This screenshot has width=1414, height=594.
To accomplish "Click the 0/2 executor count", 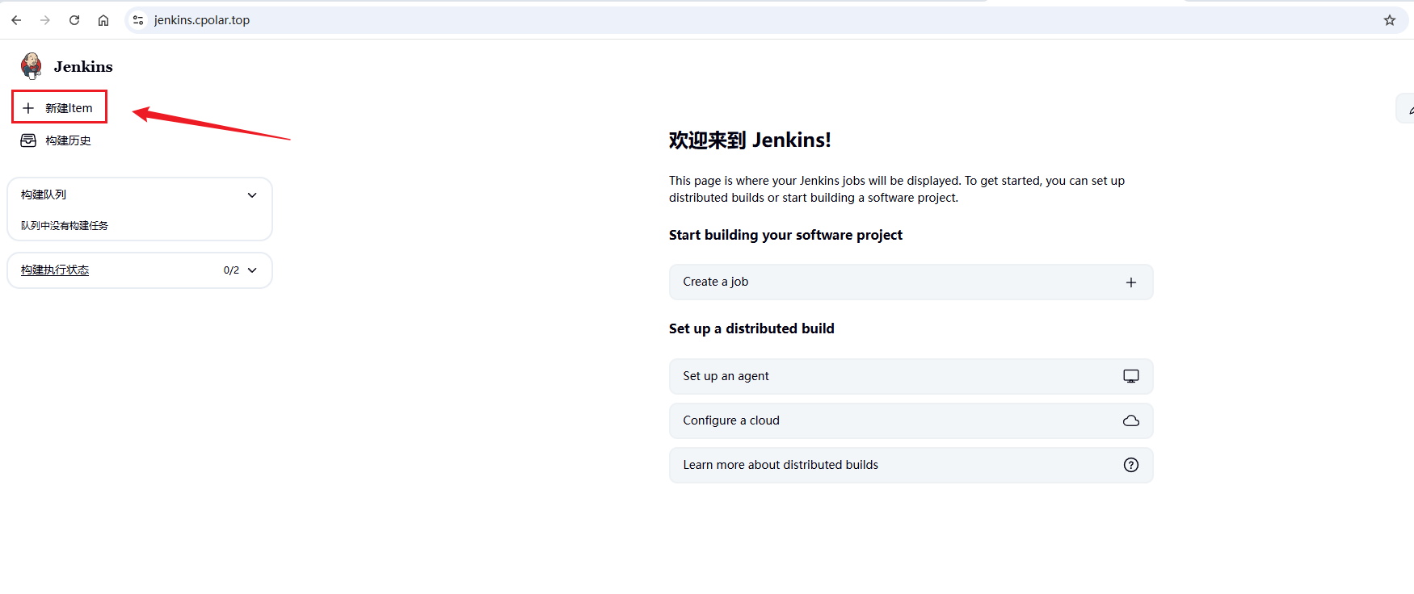I will click(x=231, y=270).
